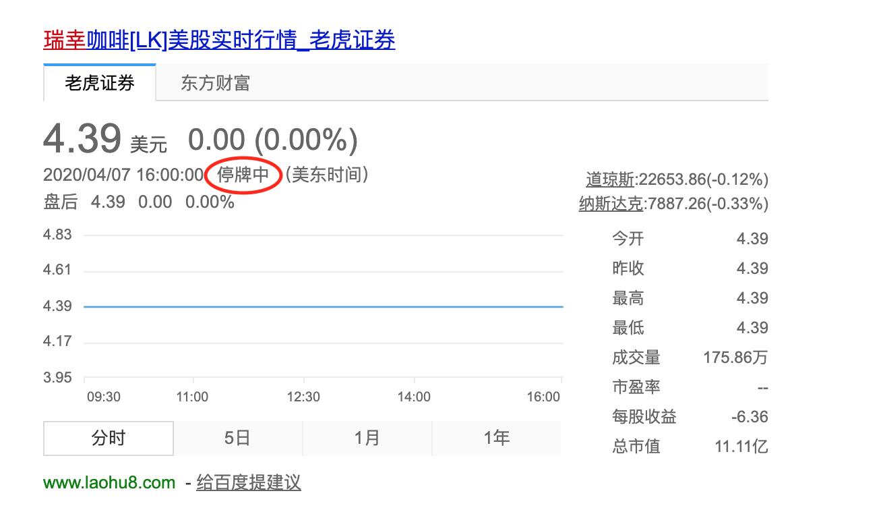Viewport: 883px width, 510px height.
Task: Click the blue price line in the chart
Action: click(324, 306)
